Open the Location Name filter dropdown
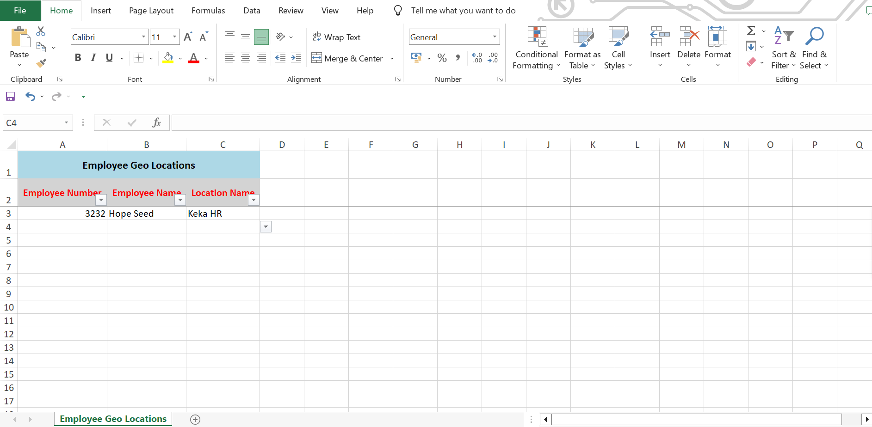This screenshot has height=427, width=872. 254,200
